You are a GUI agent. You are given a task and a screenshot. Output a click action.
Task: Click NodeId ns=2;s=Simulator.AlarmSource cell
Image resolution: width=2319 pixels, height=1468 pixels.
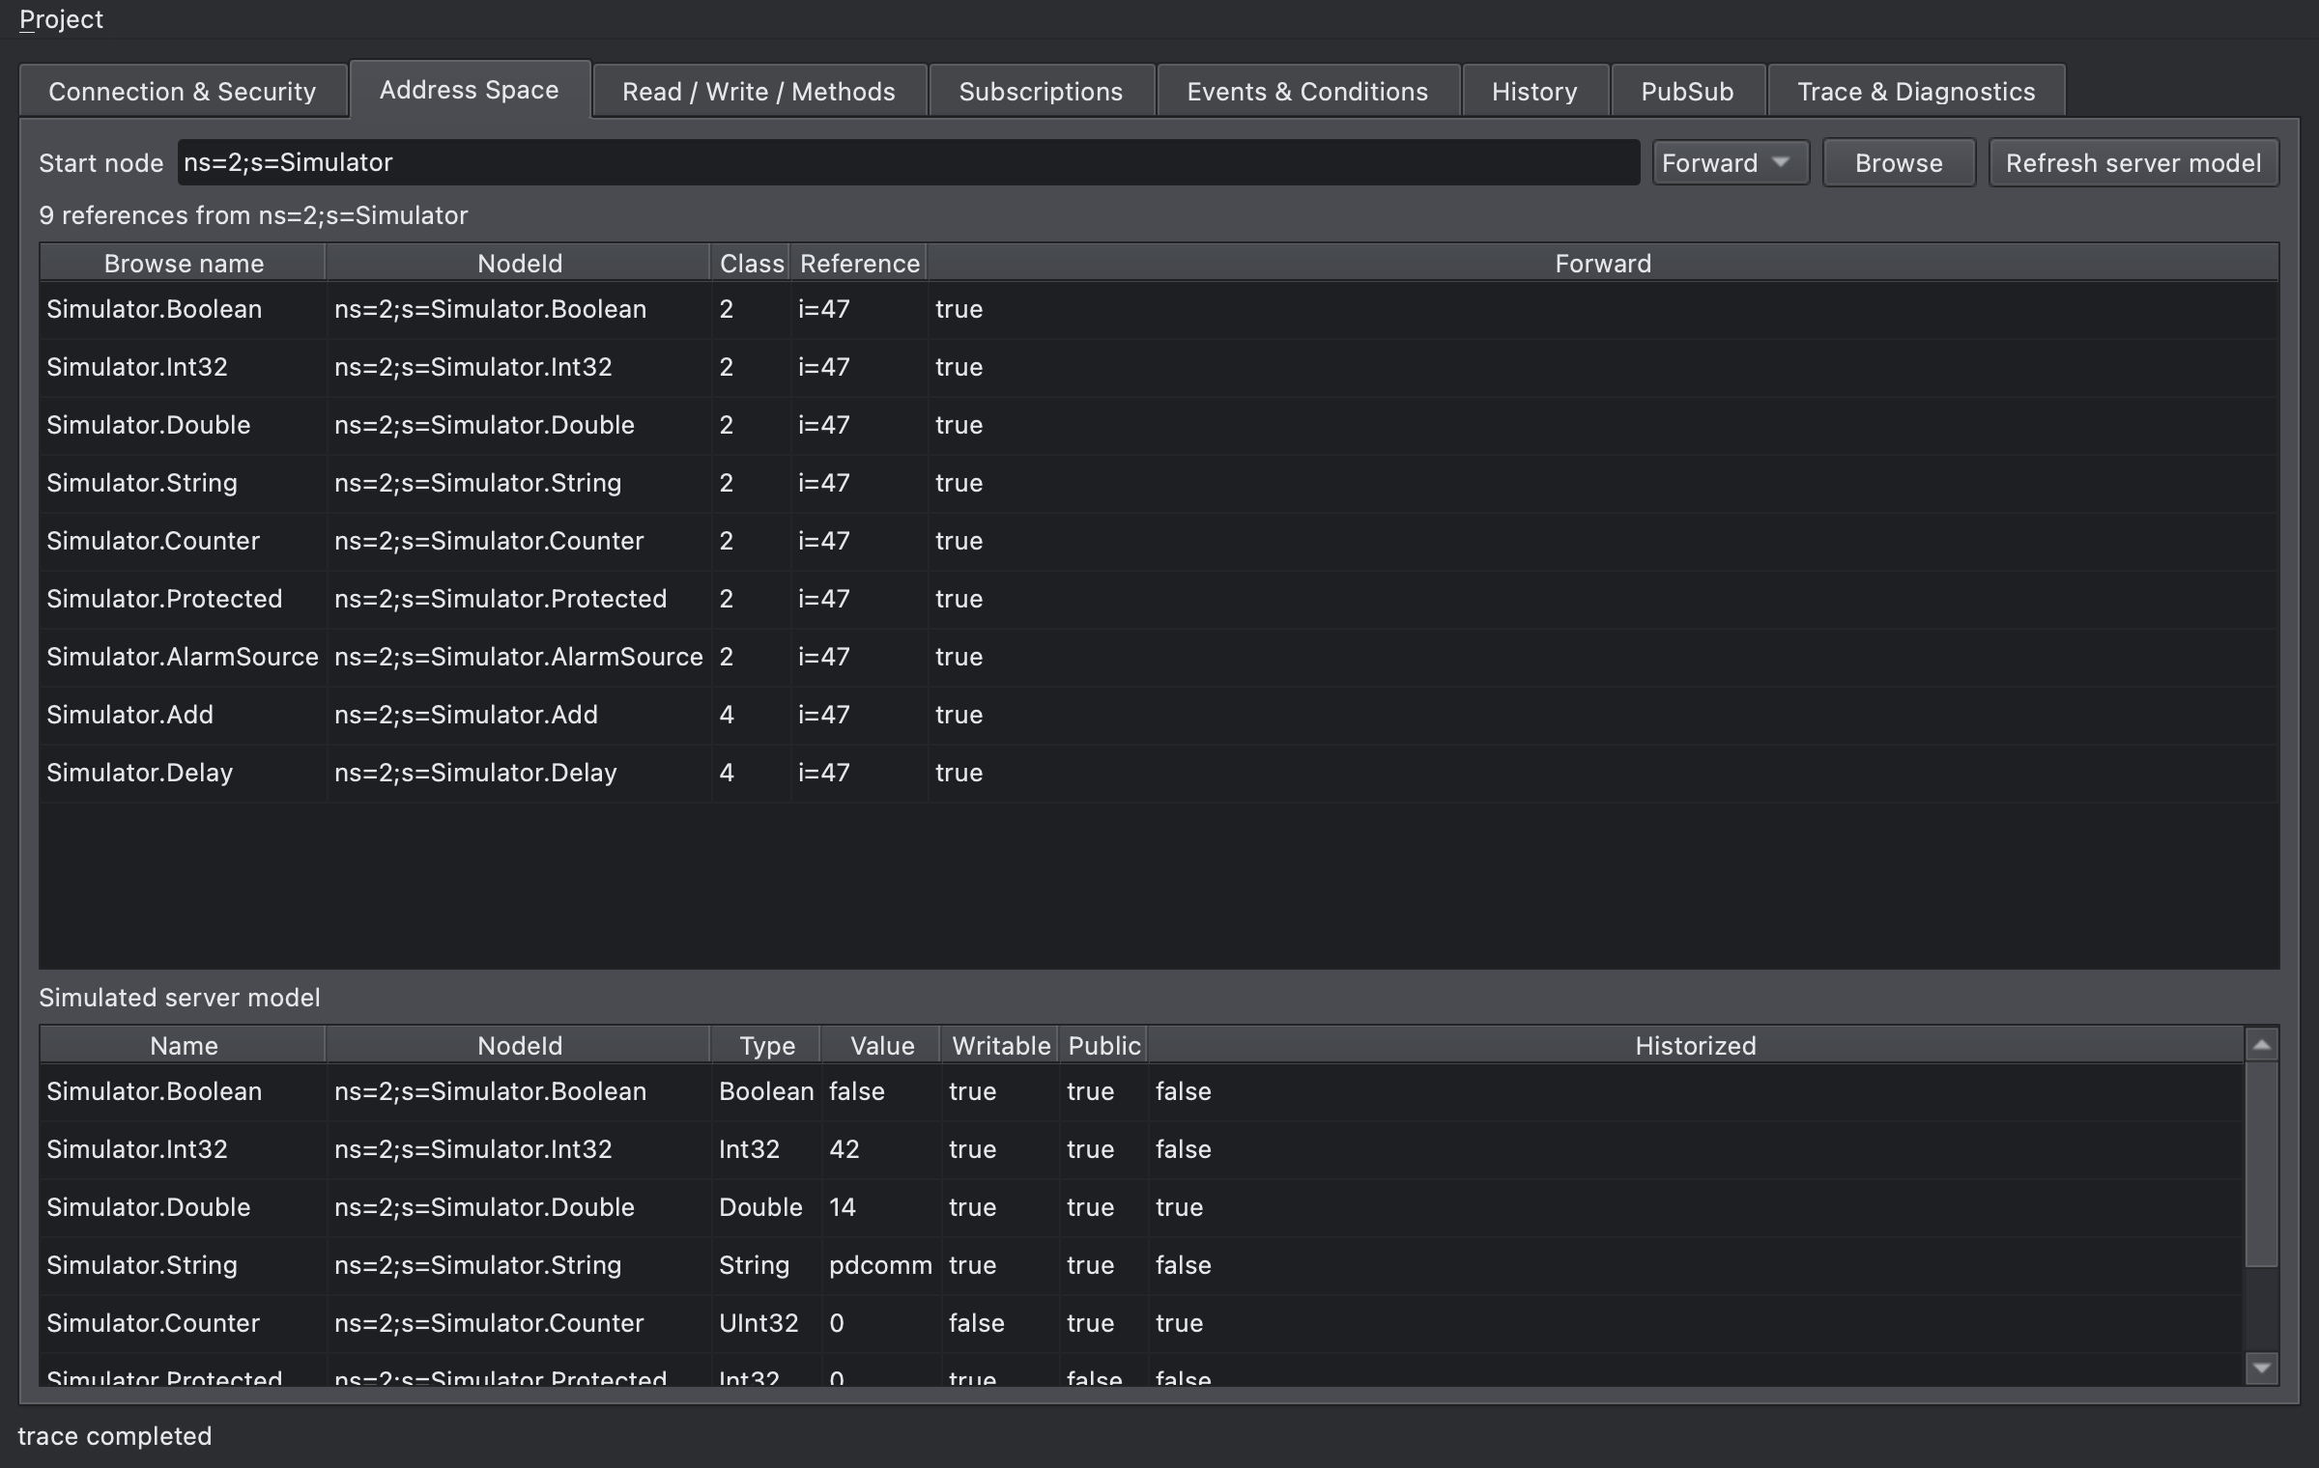[518, 657]
